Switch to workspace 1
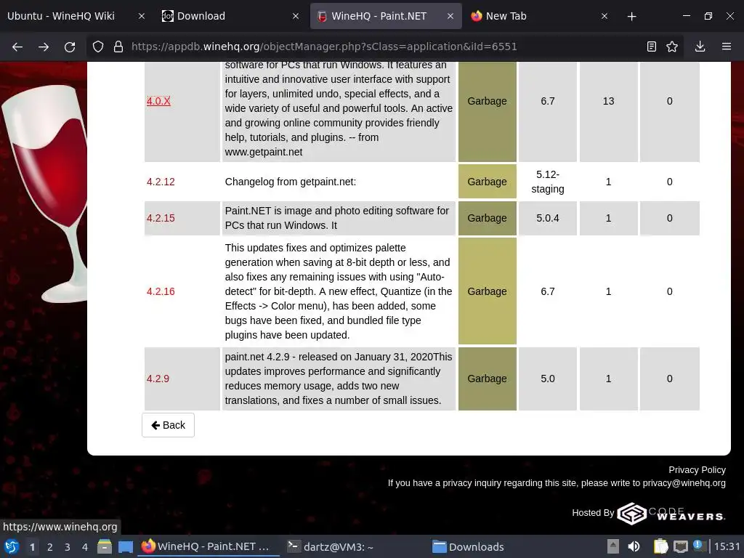 tap(32, 547)
